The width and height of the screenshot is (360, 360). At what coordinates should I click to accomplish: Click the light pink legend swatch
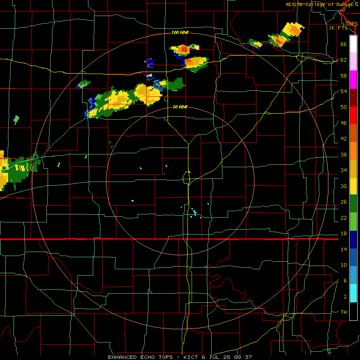(353, 61)
